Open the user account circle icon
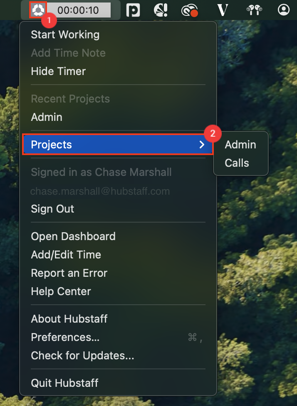This screenshot has width=297, height=406. click(284, 10)
